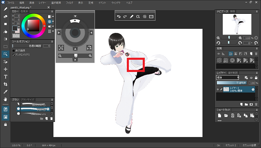Toggle visibility of レイヤー1

tap(218, 89)
